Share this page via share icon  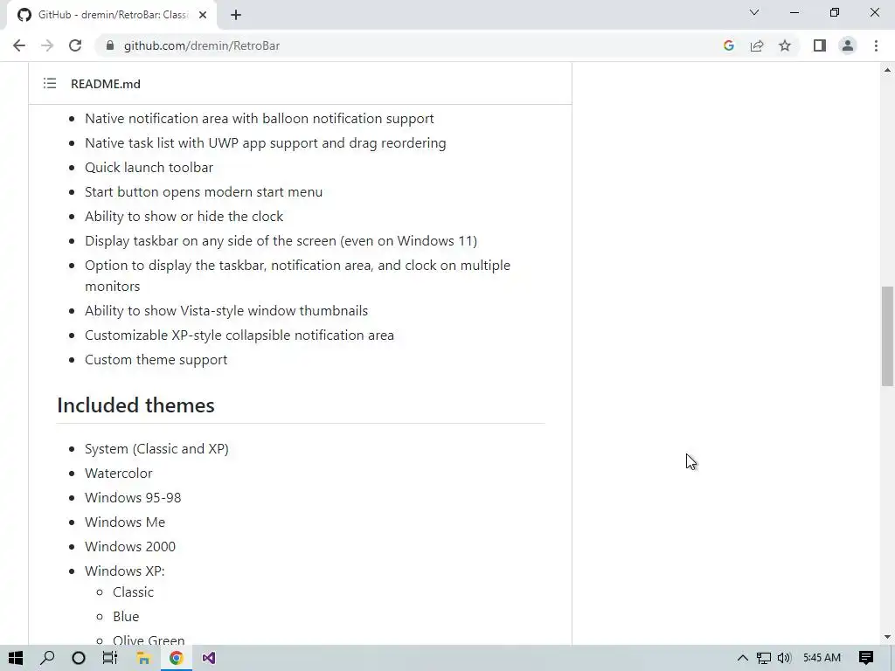(x=757, y=45)
